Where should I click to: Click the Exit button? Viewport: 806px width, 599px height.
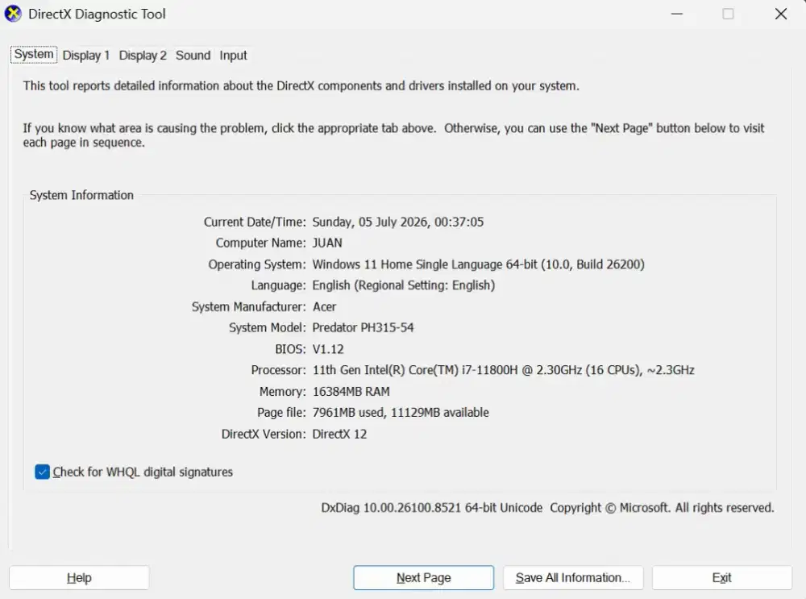click(721, 577)
